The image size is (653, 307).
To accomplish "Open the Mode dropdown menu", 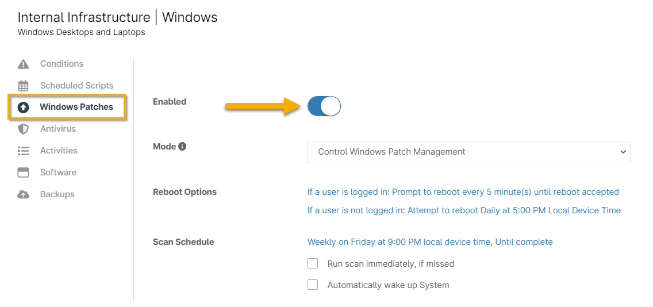I will pyautogui.click(x=468, y=152).
